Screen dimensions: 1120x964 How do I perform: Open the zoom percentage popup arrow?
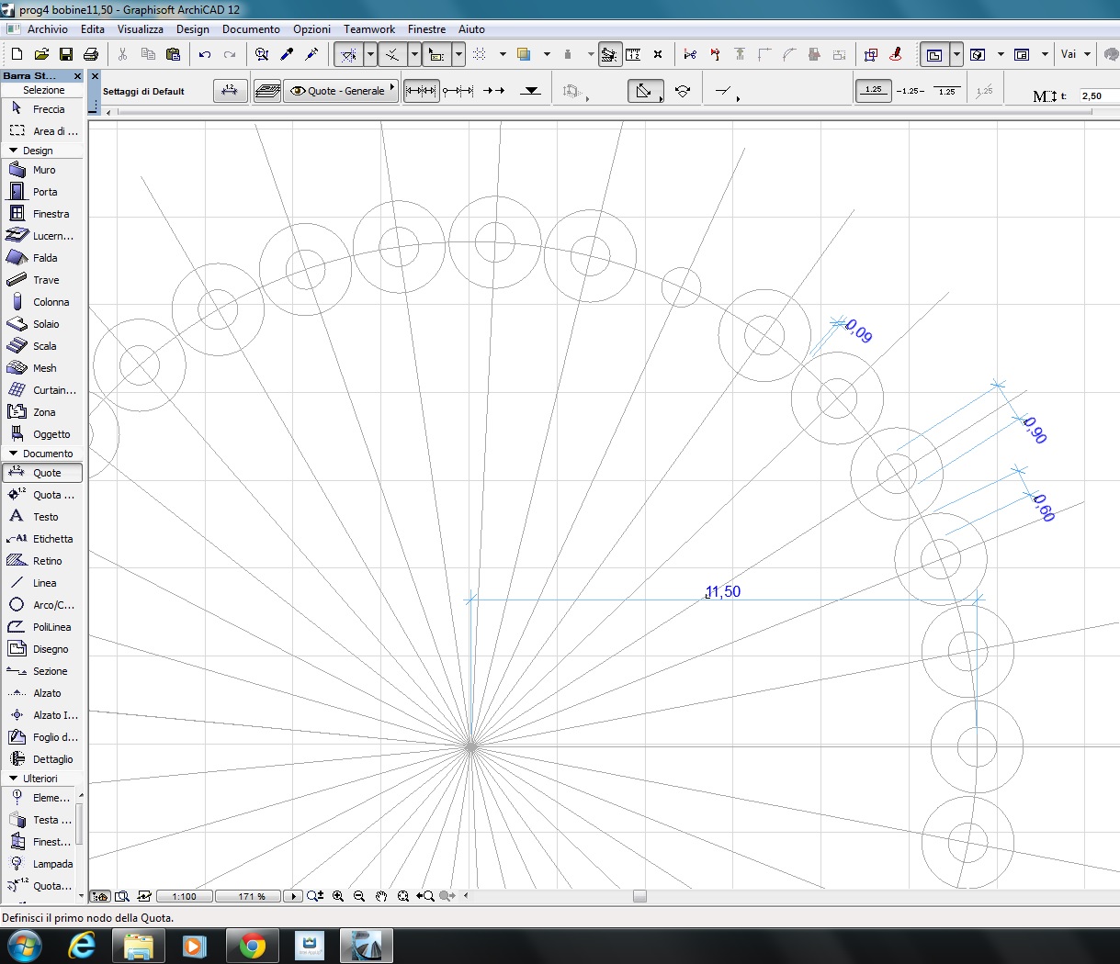click(293, 896)
